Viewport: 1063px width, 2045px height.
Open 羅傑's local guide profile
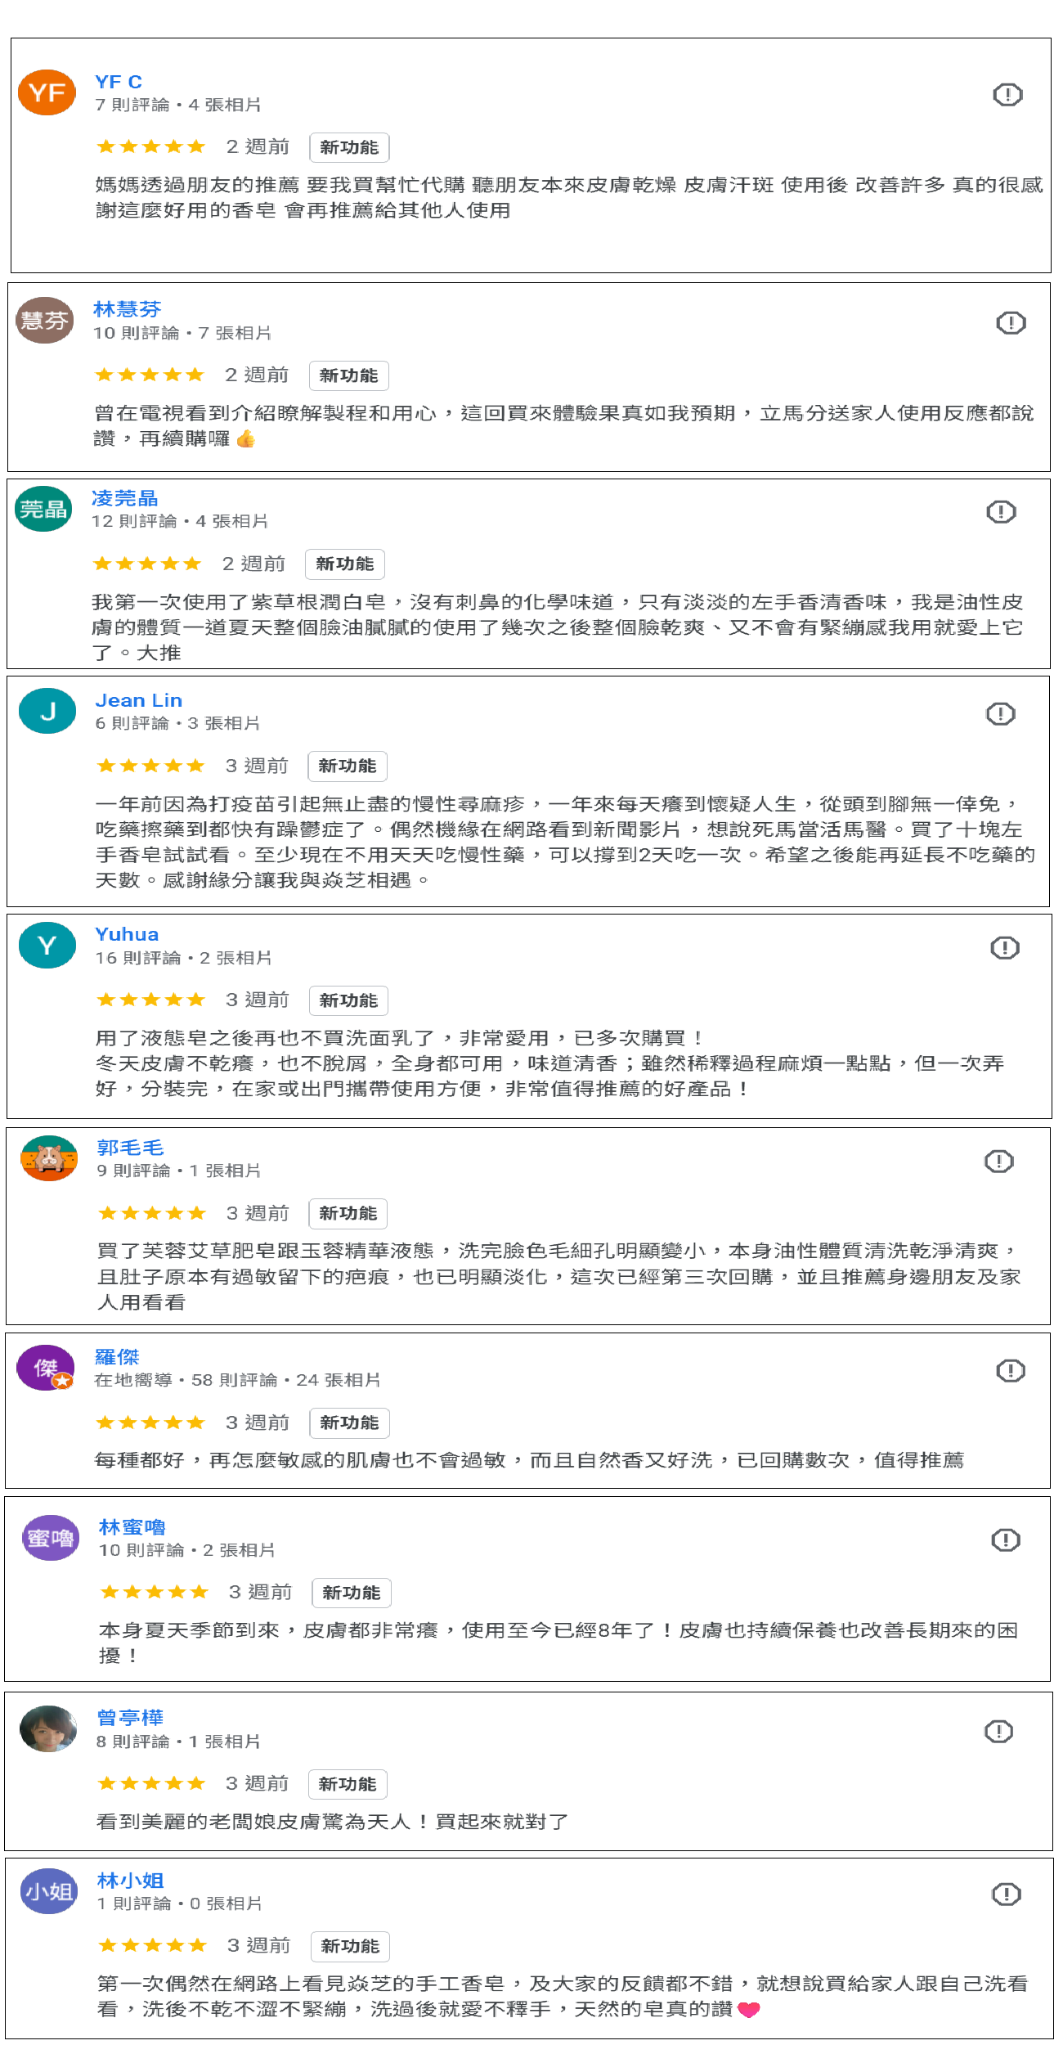(117, 1357)
